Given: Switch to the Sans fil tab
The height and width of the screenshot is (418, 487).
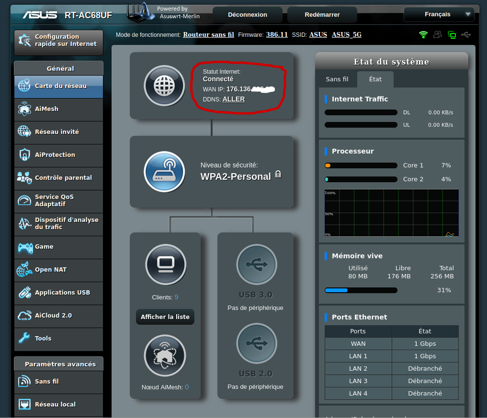Looking at the screenshot, I should click(x=337, y=79).
